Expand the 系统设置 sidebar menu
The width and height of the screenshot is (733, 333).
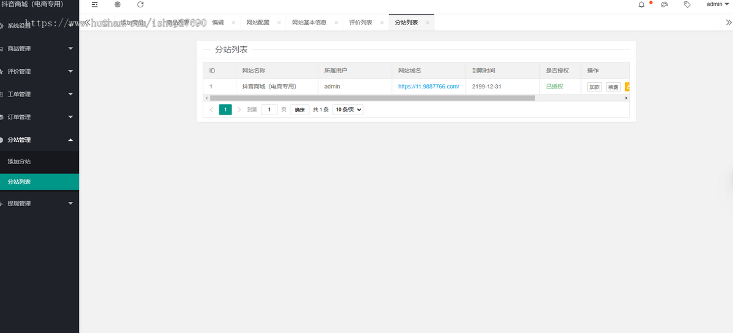pos(40,26)
